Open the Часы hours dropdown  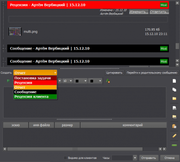135,158
